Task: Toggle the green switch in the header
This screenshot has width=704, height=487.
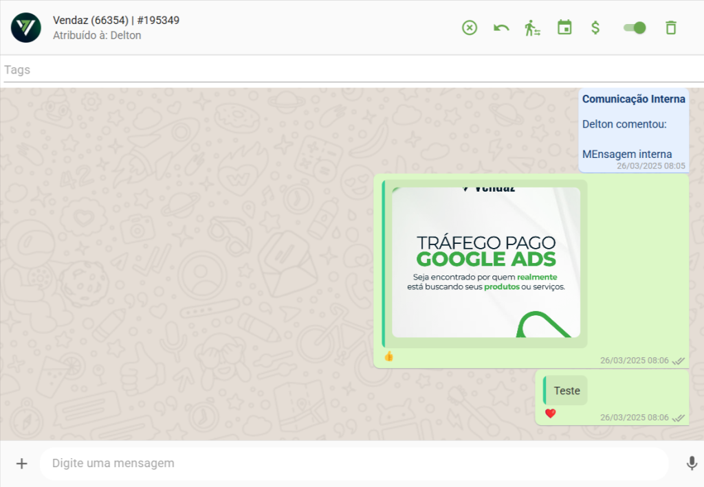Action: (x=635, y=27)
